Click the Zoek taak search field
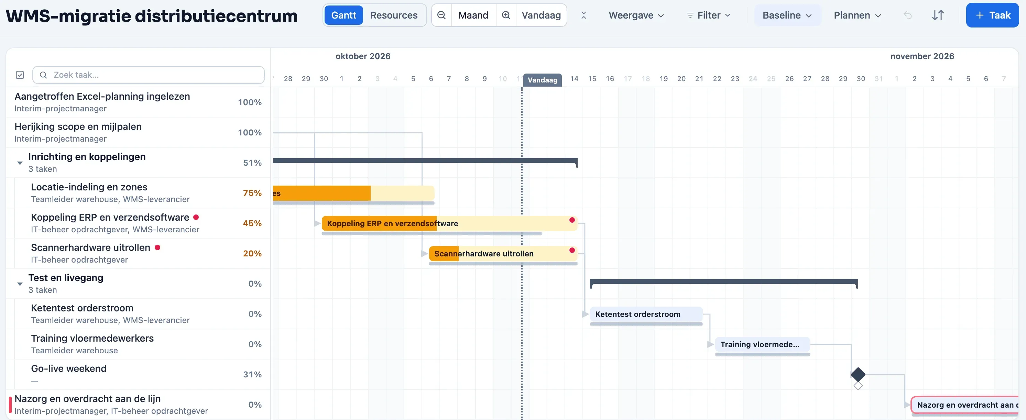The image size is (1026, 420). (x=148, y=75)
